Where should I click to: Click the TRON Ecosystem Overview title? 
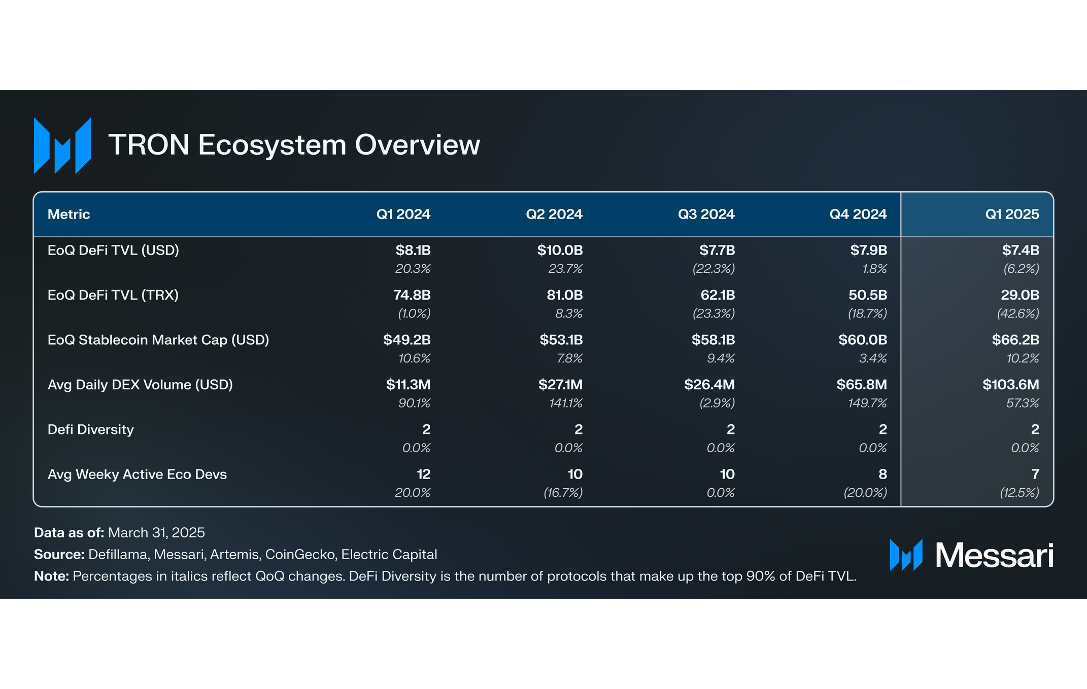[x=294, y=145]
